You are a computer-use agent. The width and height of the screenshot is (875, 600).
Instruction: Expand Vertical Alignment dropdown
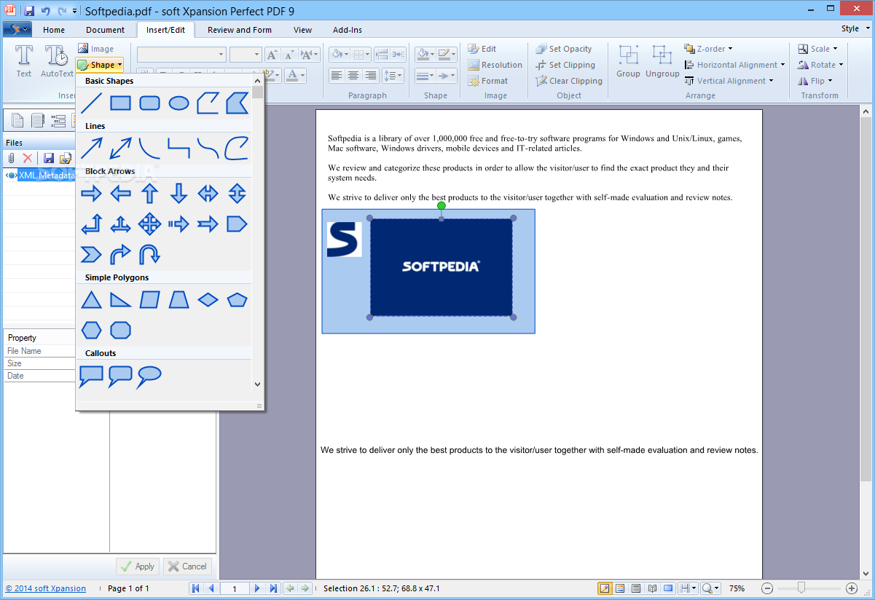pos(729,81)
